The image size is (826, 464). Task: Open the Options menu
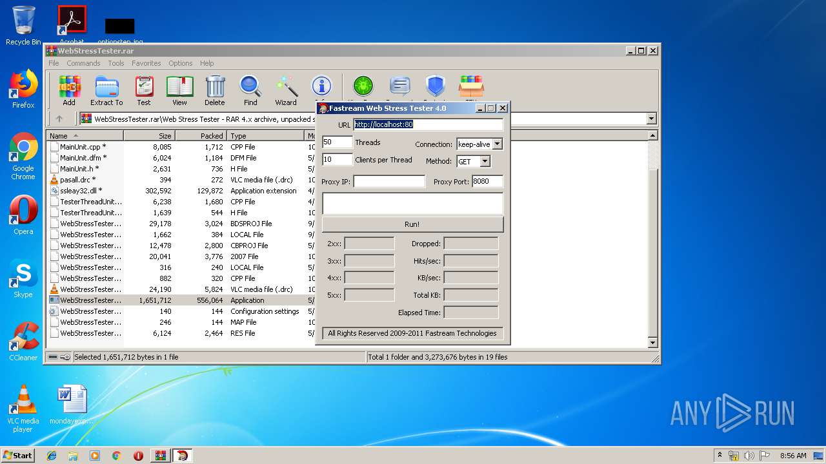click(181, 63)
